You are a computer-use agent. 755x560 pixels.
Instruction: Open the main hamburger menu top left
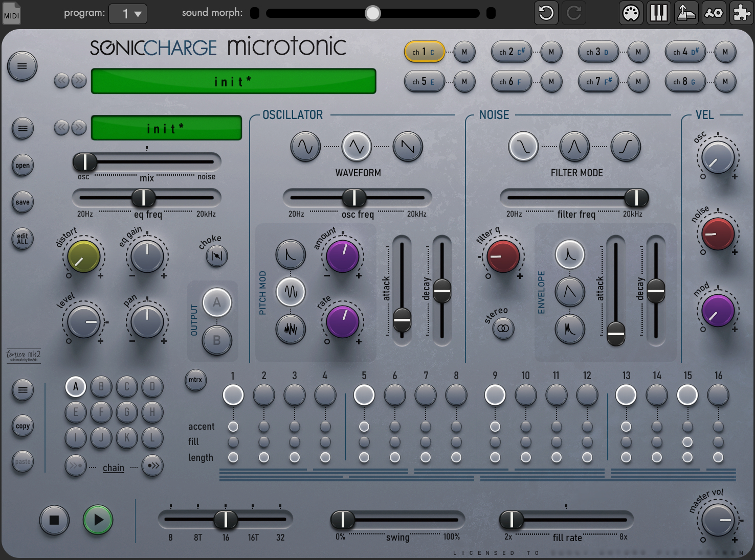click(22, 66)
